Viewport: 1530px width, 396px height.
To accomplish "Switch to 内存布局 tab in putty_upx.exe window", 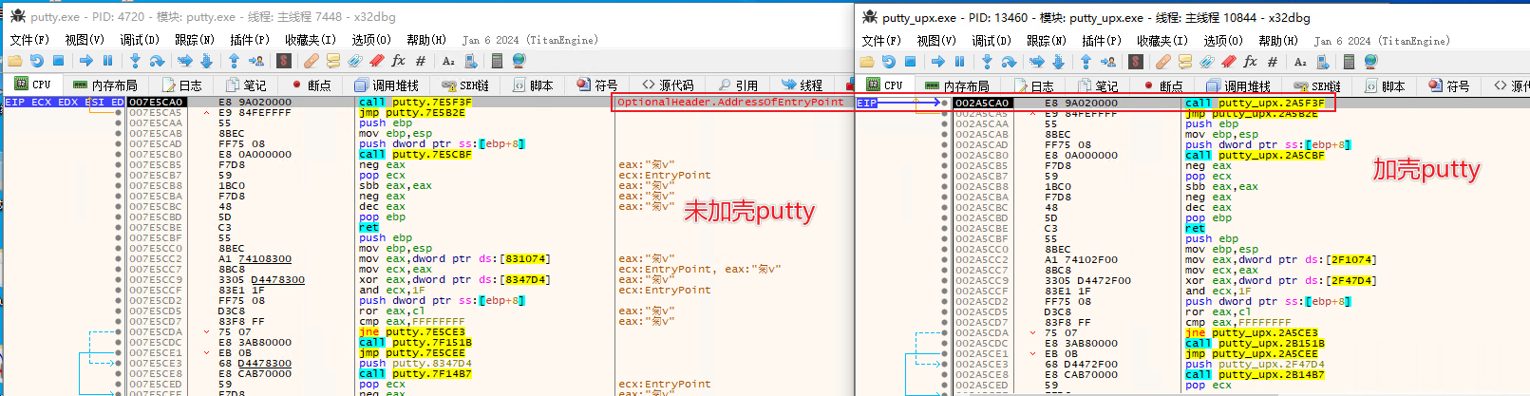I will tap(957, 85).
